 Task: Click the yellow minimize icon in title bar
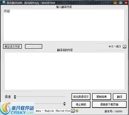click(115, 3)
